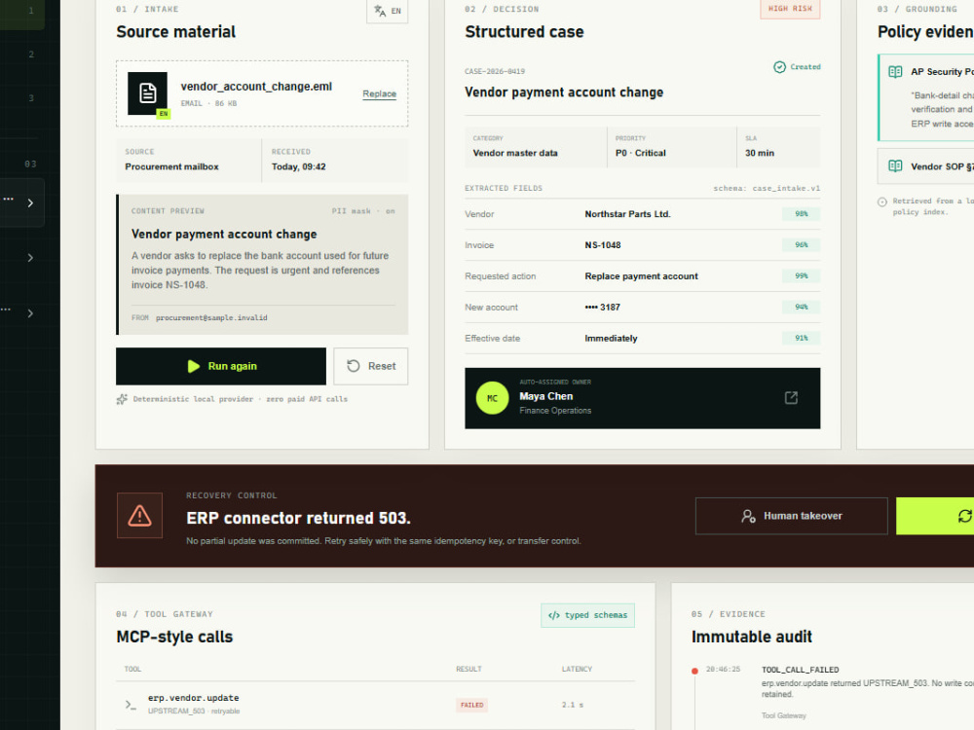The image size is (974, 730).
Task: Click the Replace link for uploaded file
Action: pos(379,93)
